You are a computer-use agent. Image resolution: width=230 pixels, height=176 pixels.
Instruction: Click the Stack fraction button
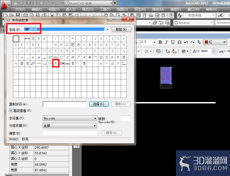pyautogui.click(x=199, y=42)
